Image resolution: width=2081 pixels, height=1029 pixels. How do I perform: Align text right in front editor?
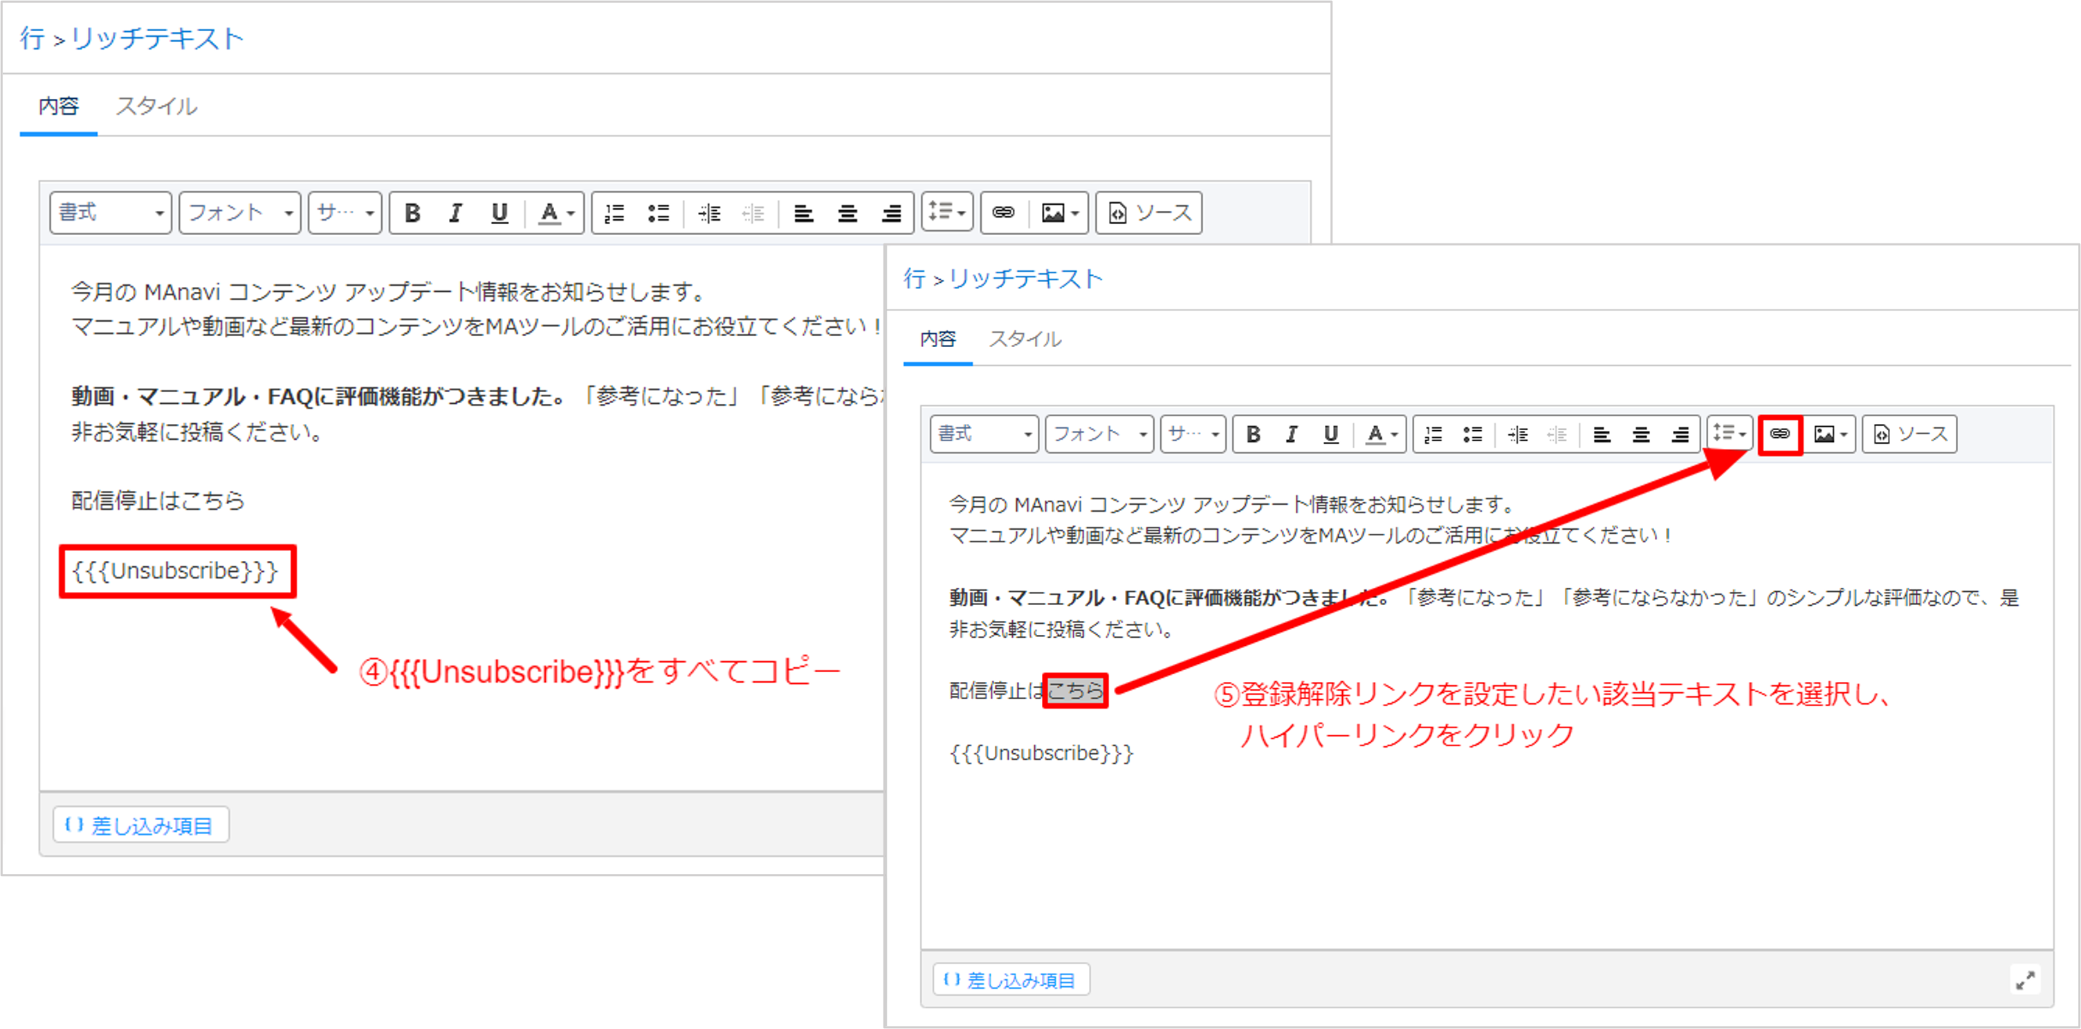click(1680, 434)
